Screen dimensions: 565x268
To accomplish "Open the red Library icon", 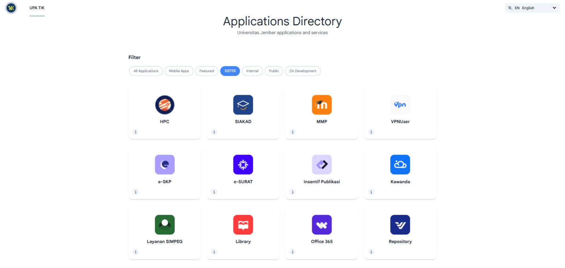I will click(243, 225).
